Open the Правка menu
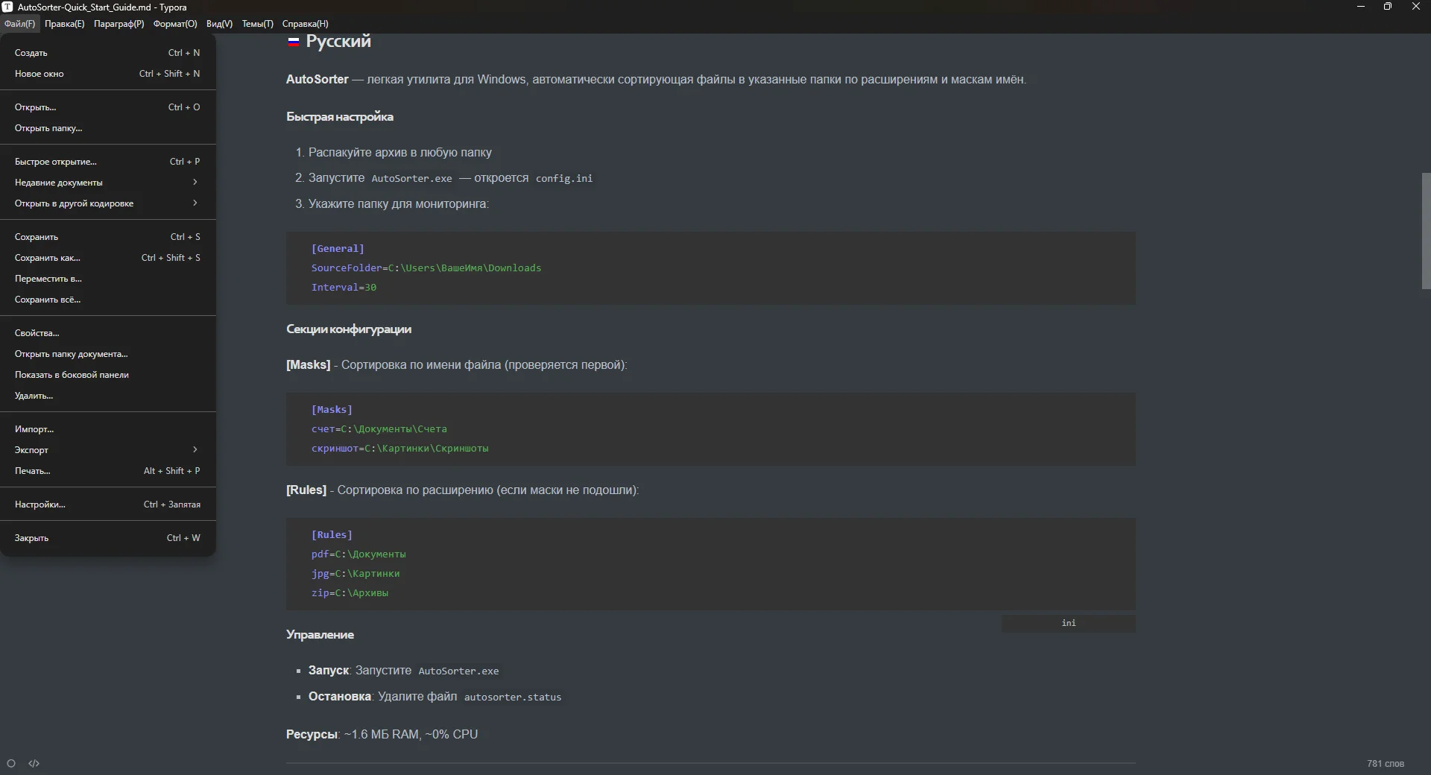The width and height of the screenshot is (1431, 775). [x=64, y=24]
